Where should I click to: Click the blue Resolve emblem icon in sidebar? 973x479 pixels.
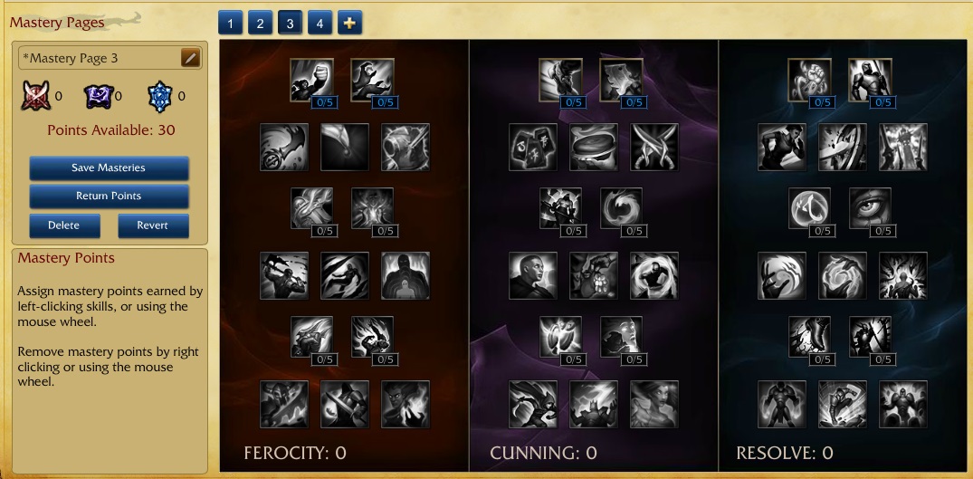159,96
